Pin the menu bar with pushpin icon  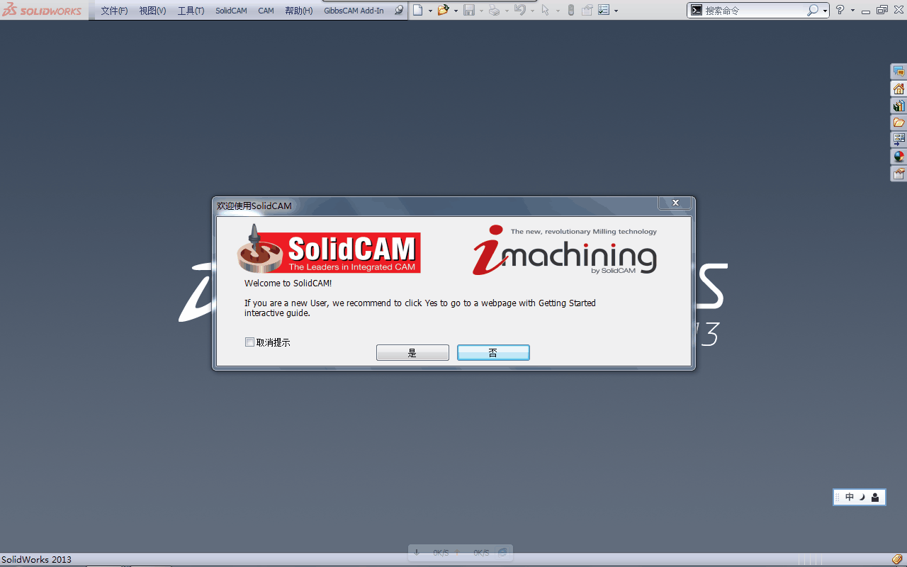point(399,11)
